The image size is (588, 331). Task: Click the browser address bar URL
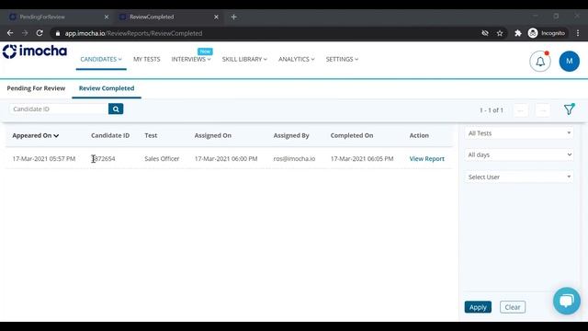click(x=133, y=33)
